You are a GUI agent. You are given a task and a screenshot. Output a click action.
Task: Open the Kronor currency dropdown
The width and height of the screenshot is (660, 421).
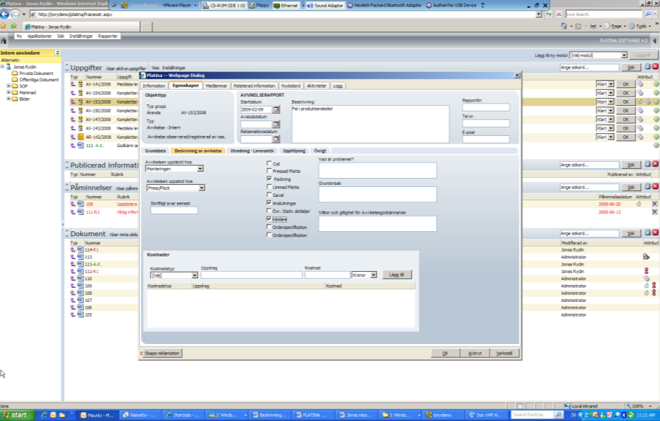373,275
